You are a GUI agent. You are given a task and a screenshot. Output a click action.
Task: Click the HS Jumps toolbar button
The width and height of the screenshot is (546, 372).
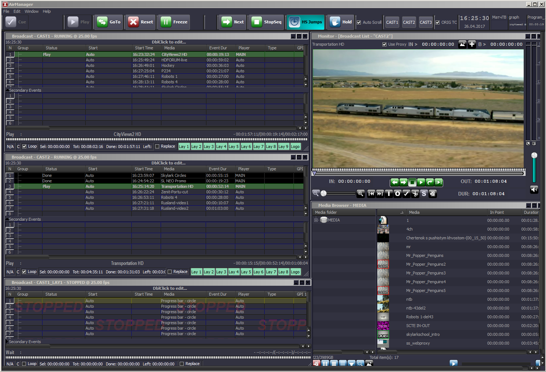point(306,22)
